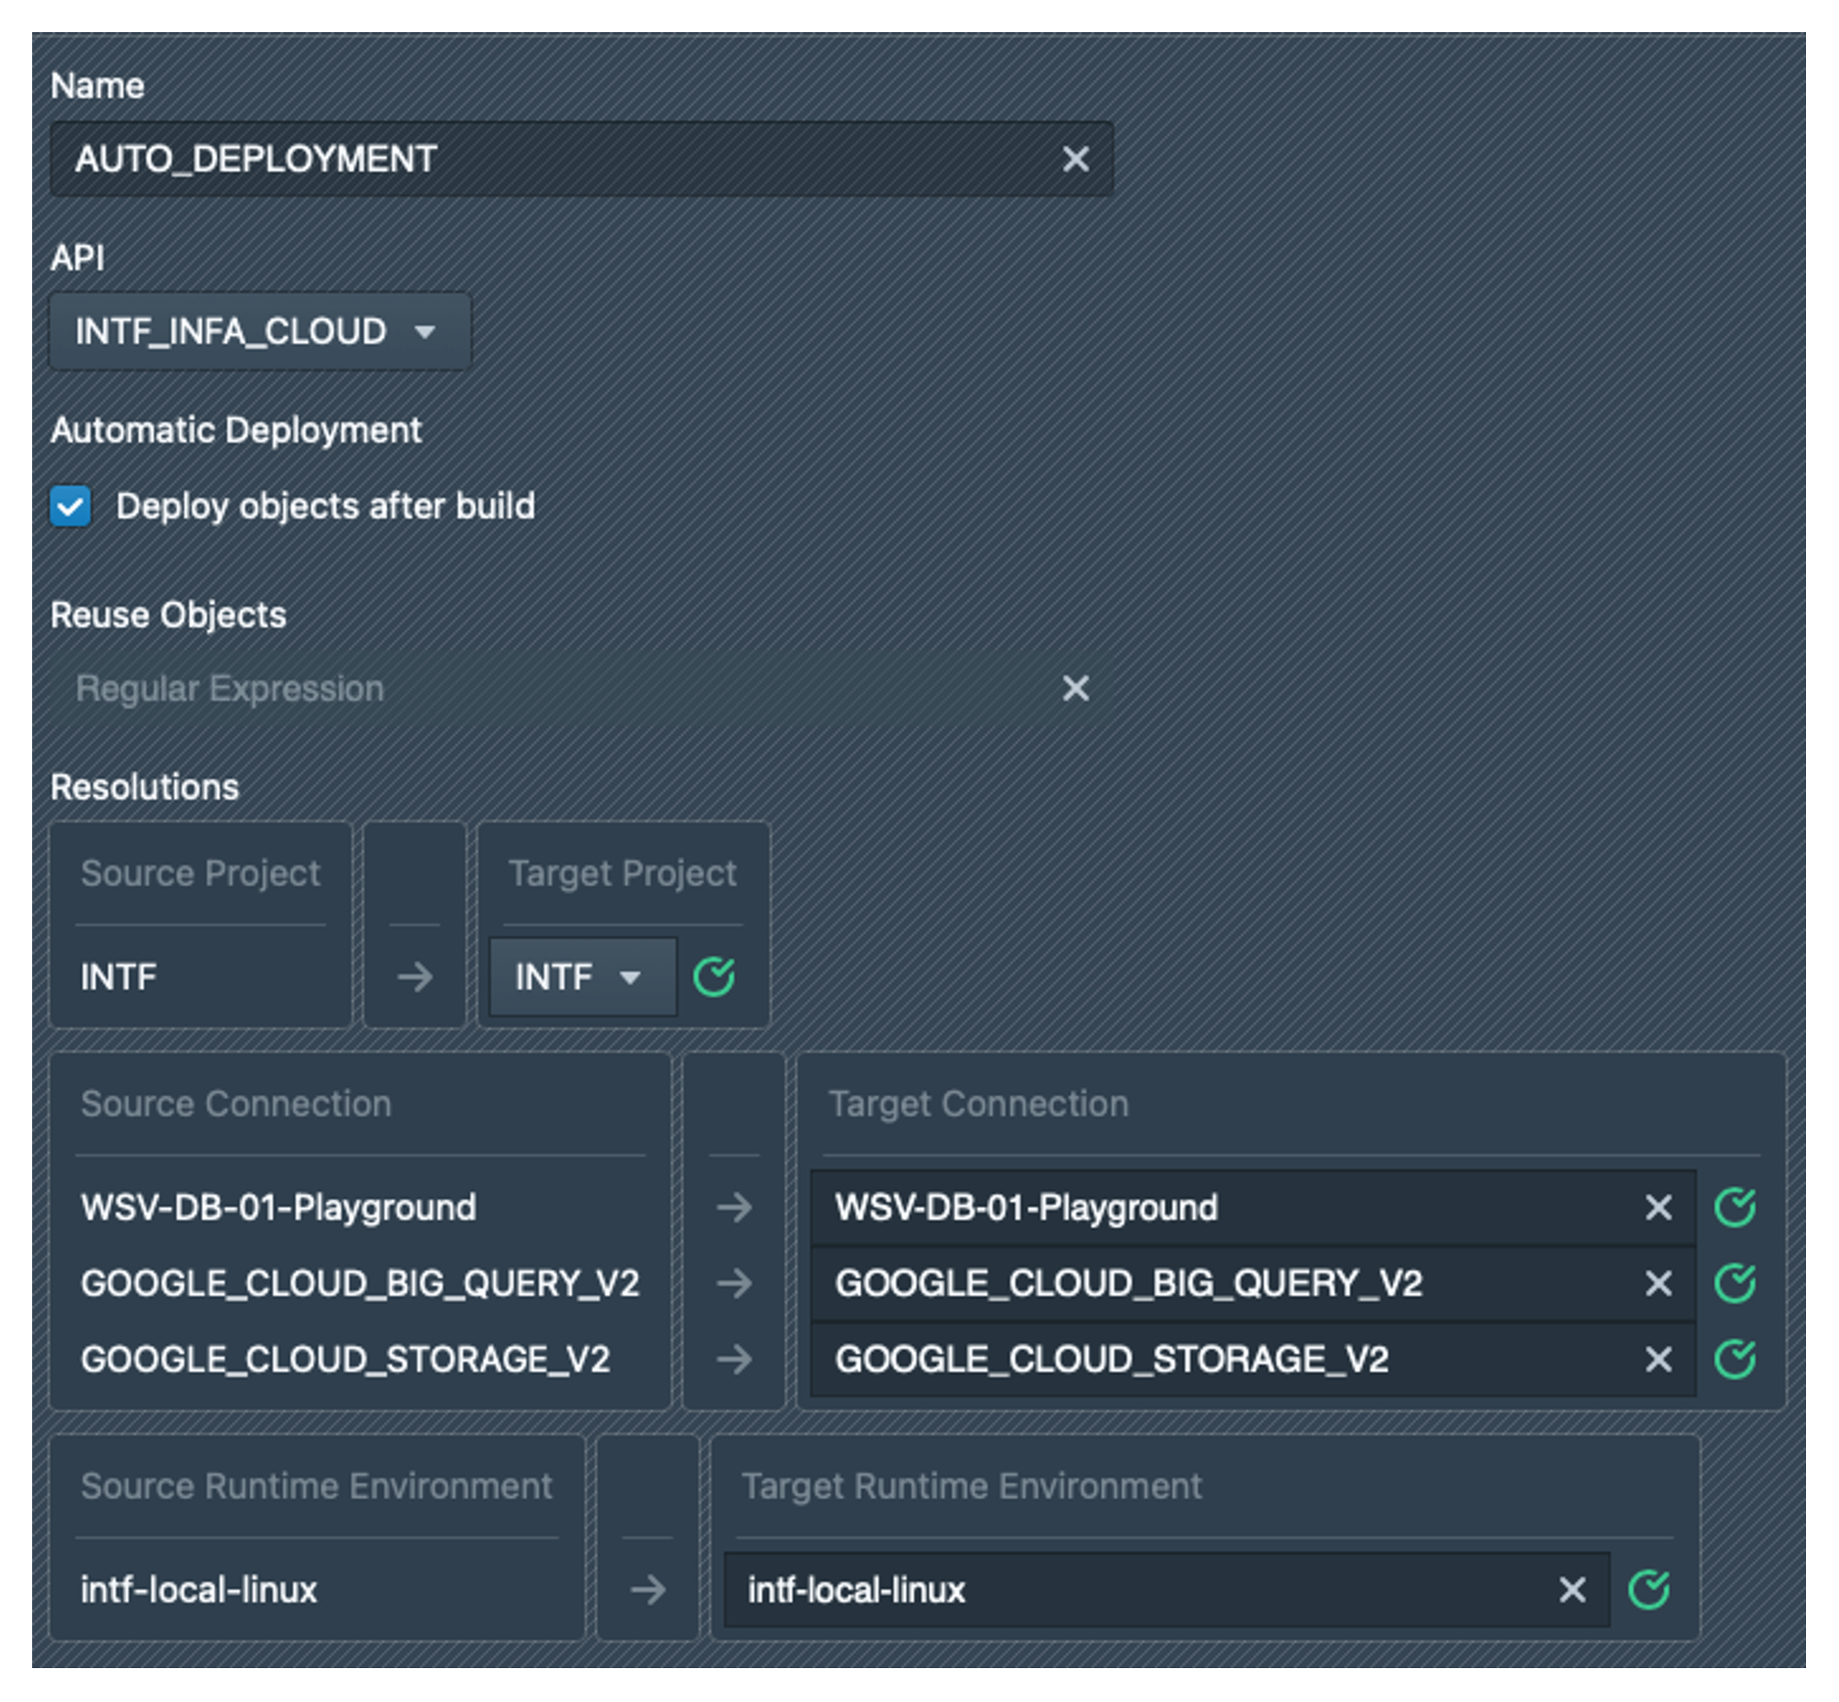The height and width of the screenshot is (1702, 1839).
Task: Click validate icon for intf-local-linux runtime environment
Action: (1648, 1590)
